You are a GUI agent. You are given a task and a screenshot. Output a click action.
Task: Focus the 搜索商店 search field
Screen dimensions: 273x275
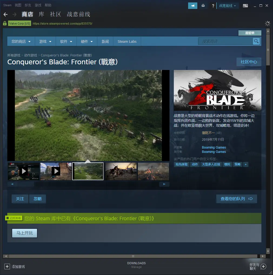point(226,41)
